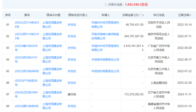The width and height of the screenshot is (196, 112).
Task: Open case (2022)京03执1141号
Action: [x=26, y=59]
